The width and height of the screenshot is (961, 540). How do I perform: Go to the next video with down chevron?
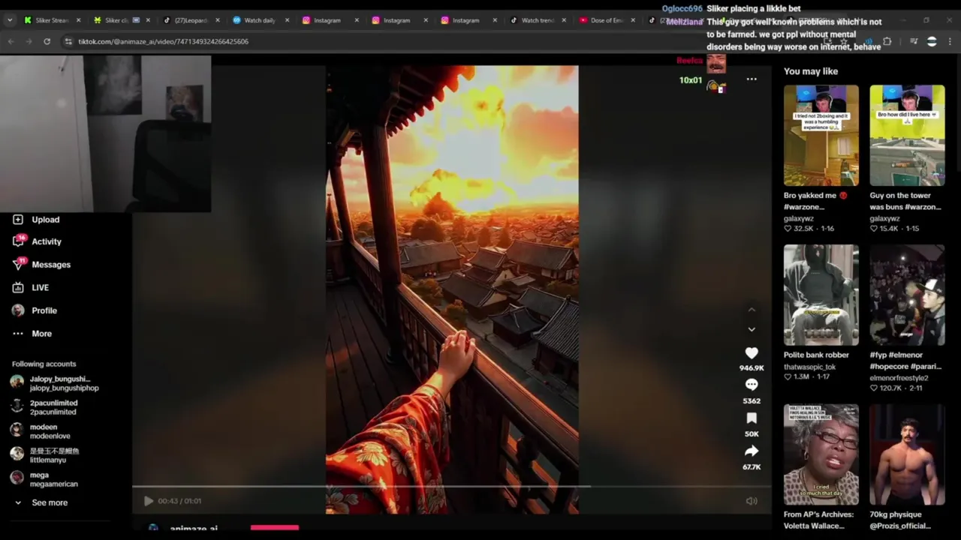coord(752,329)
